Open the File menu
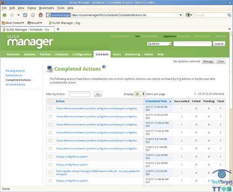233x192 pixels. (4, 8)
